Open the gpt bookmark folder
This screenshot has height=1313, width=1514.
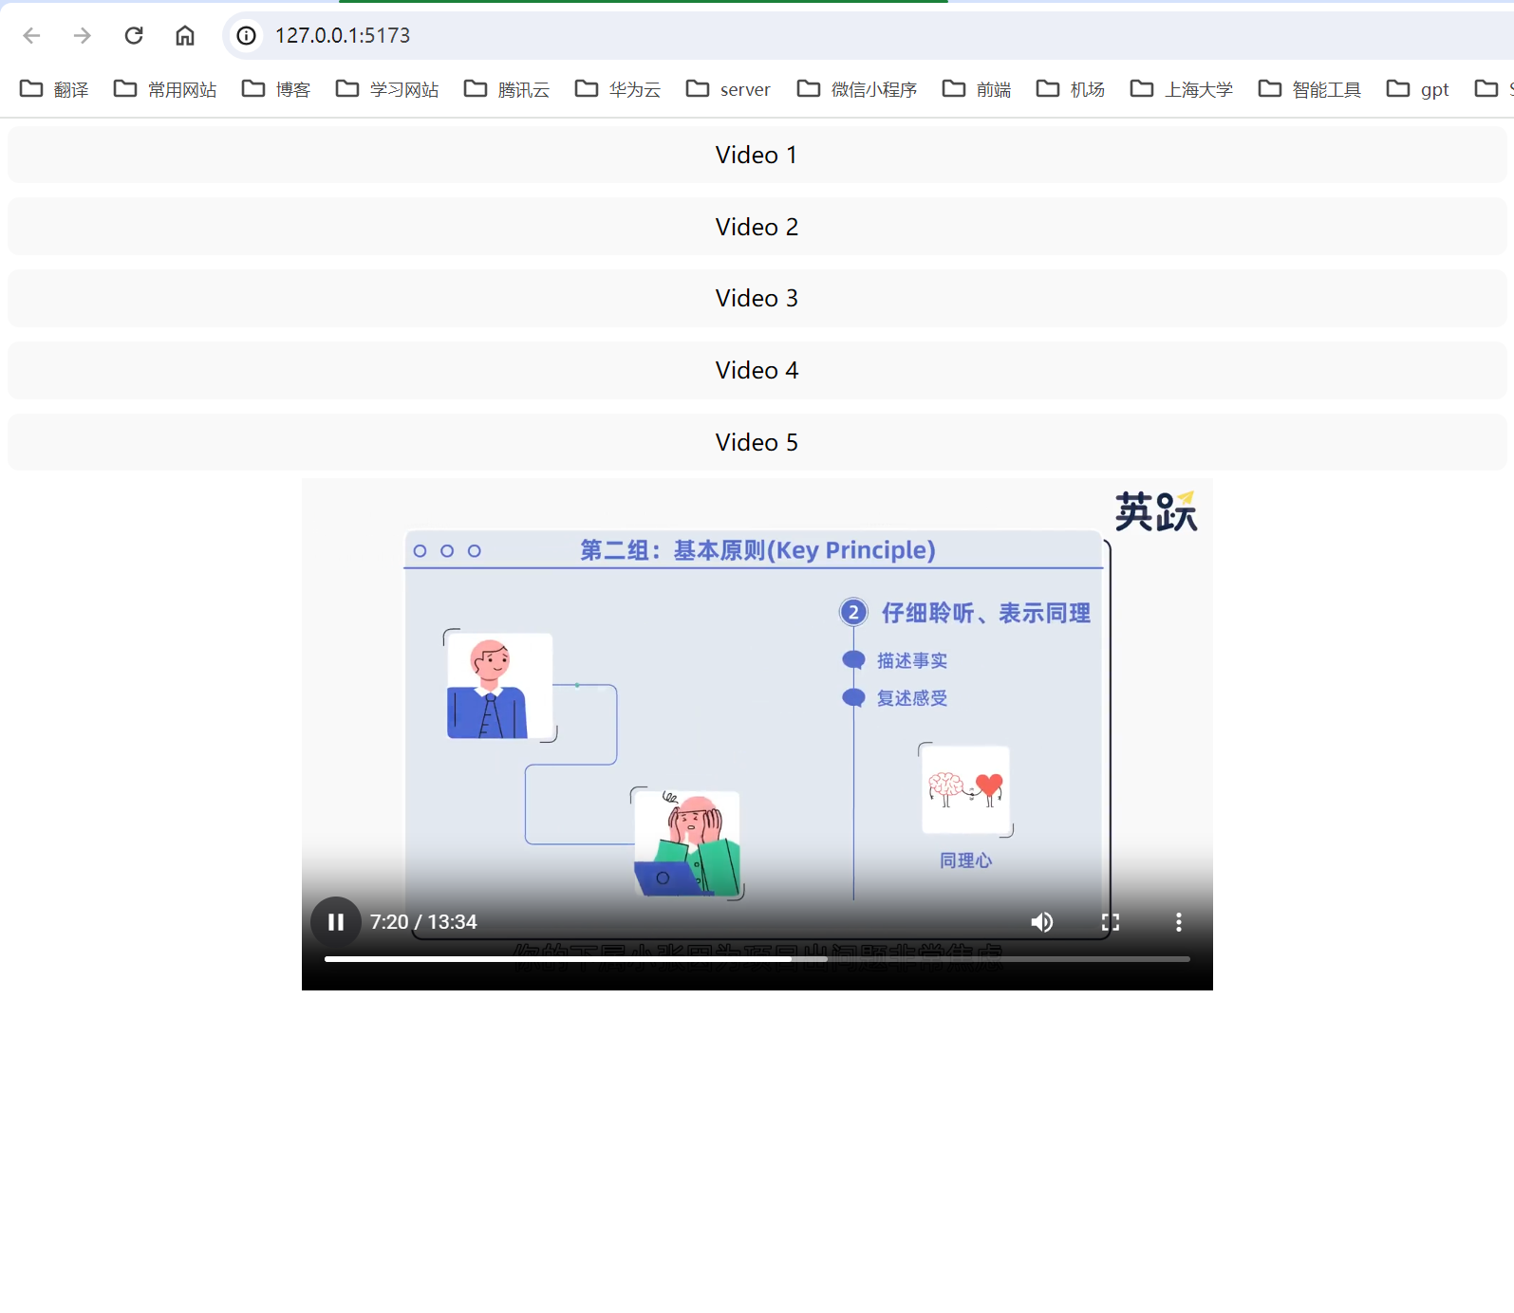[1418, 89]
